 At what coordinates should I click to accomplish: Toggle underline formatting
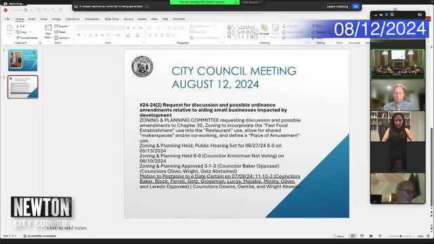click(90, 35)
